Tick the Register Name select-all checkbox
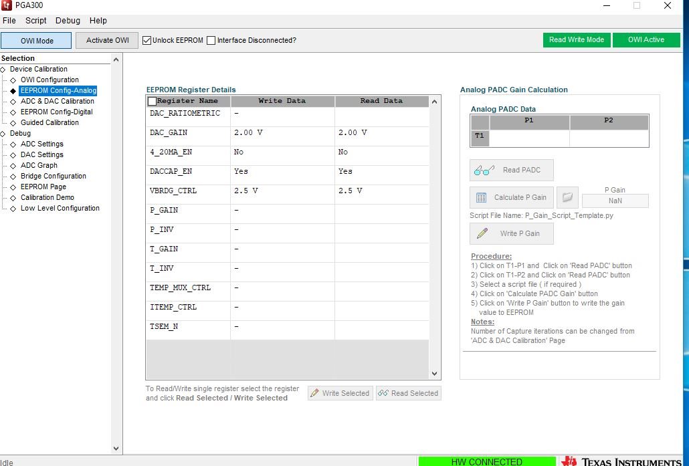 click(153, 101)
